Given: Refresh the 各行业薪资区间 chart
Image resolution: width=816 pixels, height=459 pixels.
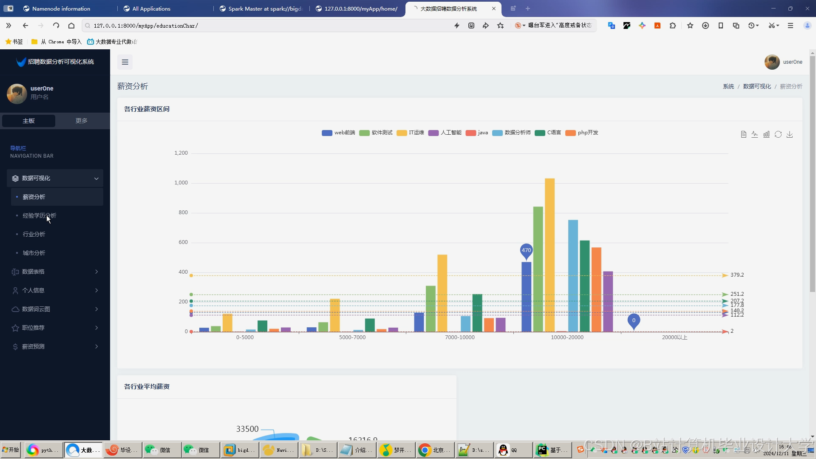Looking at the screenshot, I should coord(778,134).
